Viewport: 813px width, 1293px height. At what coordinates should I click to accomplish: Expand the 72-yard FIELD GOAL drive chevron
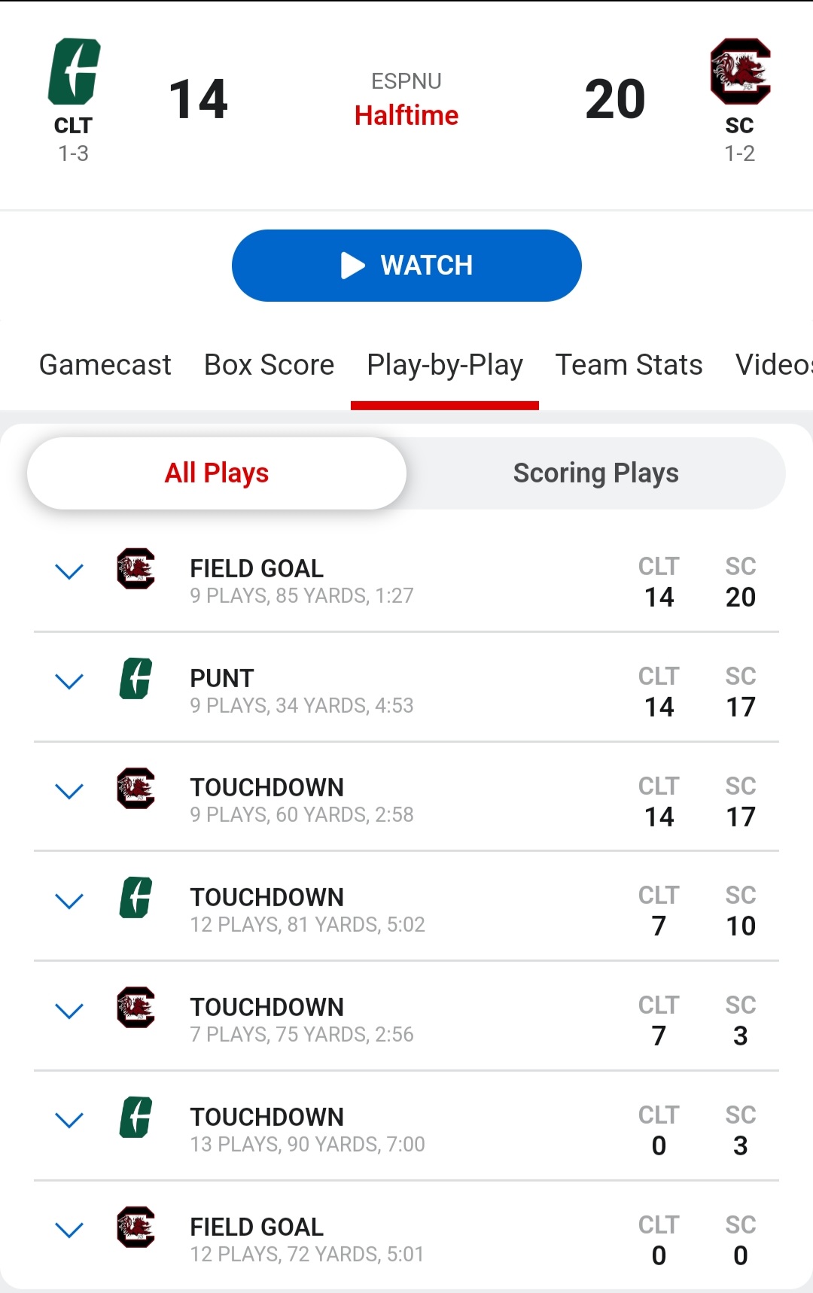[69, 1231]
